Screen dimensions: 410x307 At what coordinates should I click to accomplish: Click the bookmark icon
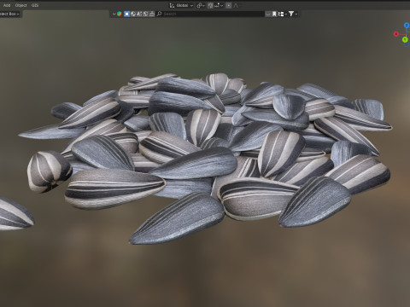pyautogui.click(x=274, y=14)
